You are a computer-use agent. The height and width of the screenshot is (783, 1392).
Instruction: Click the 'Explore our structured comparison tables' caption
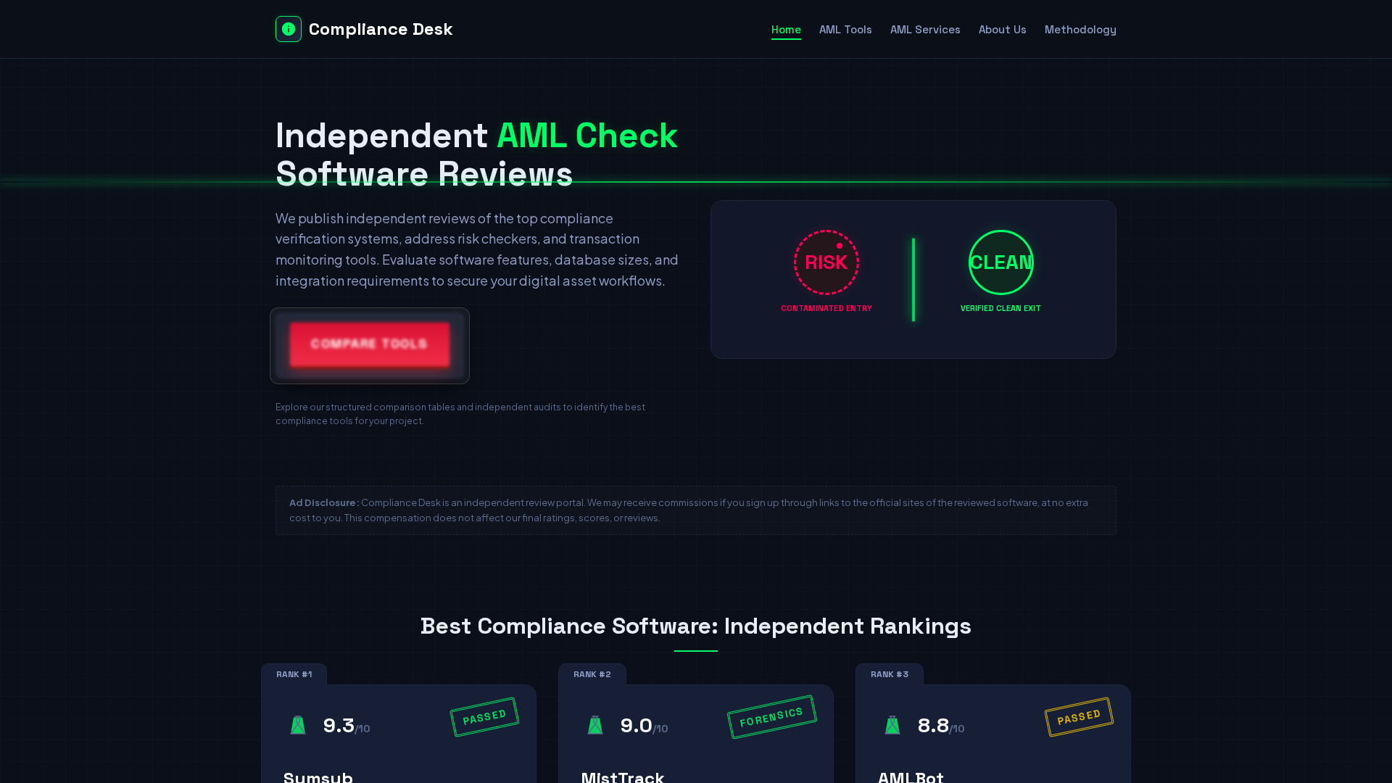click(x=460, y=414)
